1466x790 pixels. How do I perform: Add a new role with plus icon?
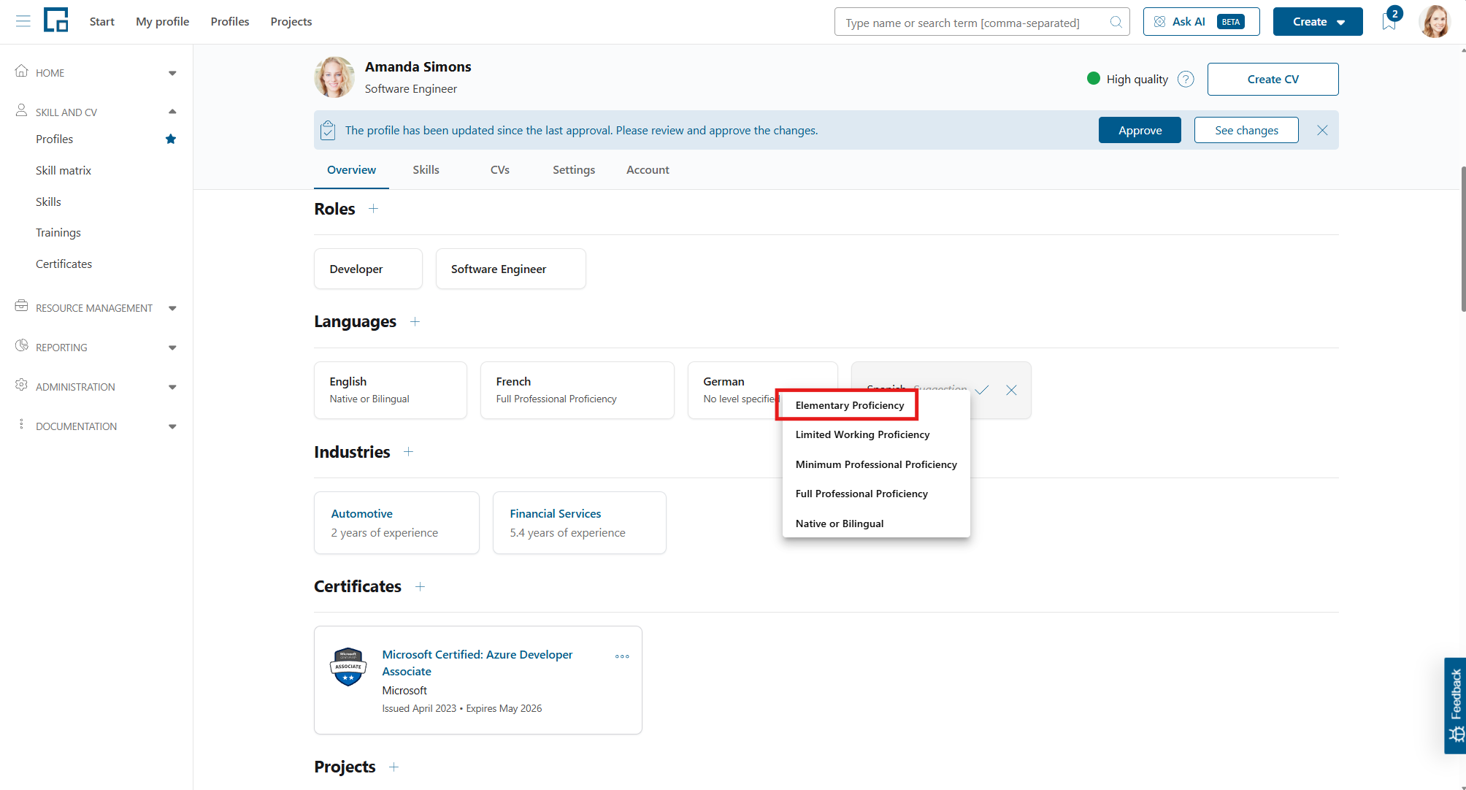[373, 209]
